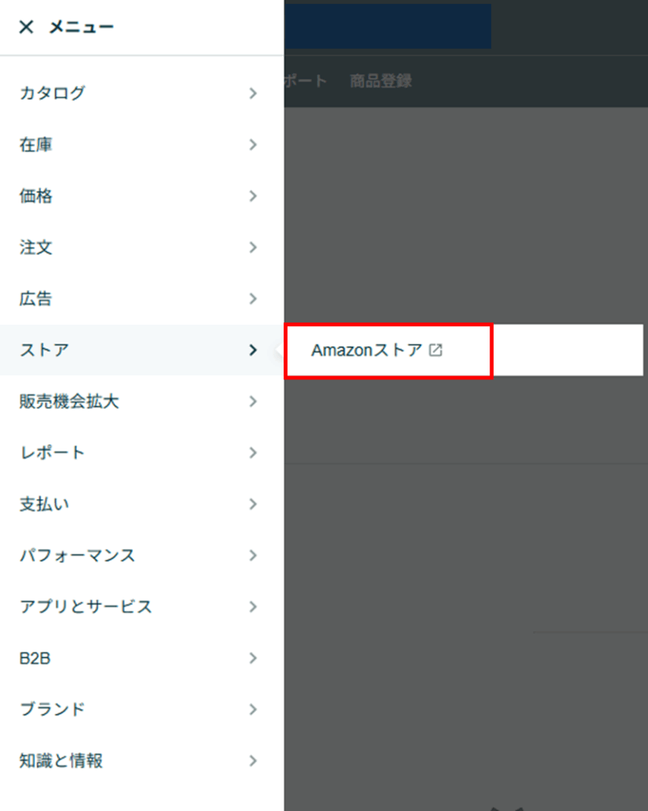The image size is (648, 811).
Task: Click the chevron next to ストア
Action: (x=253, y=350)
